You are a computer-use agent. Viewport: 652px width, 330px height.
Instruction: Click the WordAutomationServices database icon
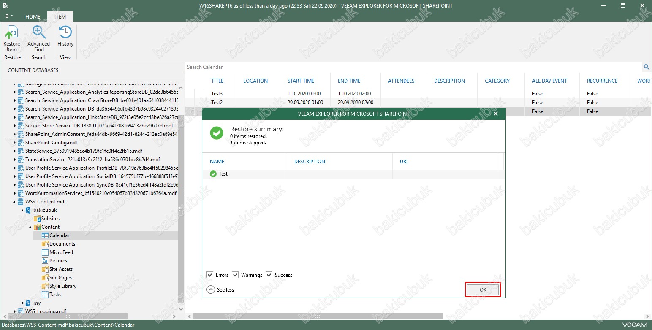pyautogui.click(x=21, y=193)
